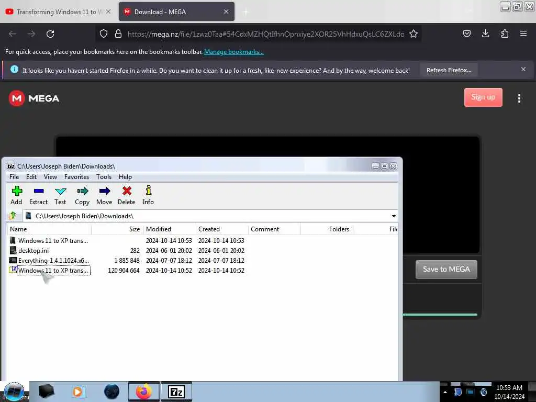
Task: Select the 120 904 664 byte archive row
Action: [202, 271]
